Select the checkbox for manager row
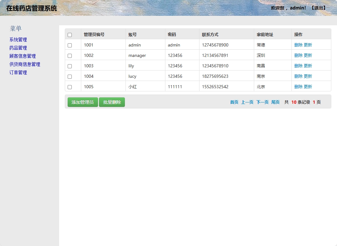The height and width of the screenshot is (246, 337). pos(70,56)
